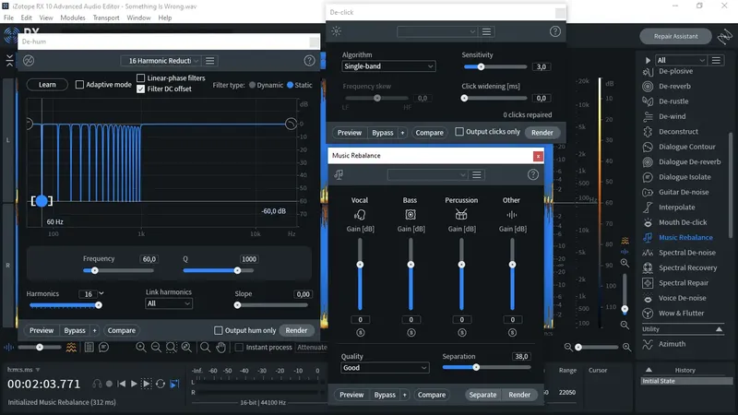Choose the Dynamic filter type
Screen dimensions: 738x415
(x=252, y=85)
